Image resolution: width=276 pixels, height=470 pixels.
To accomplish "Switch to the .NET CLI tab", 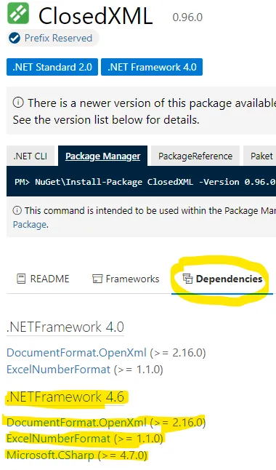I will (31, 156).
